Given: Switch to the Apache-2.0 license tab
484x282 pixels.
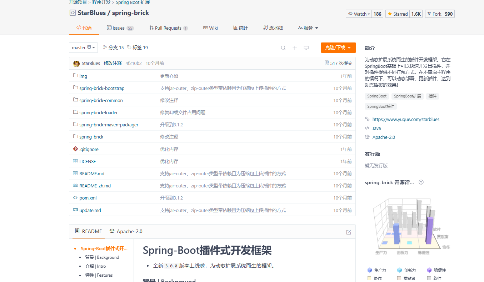Looking at the screenshot, I should (126, 231).
